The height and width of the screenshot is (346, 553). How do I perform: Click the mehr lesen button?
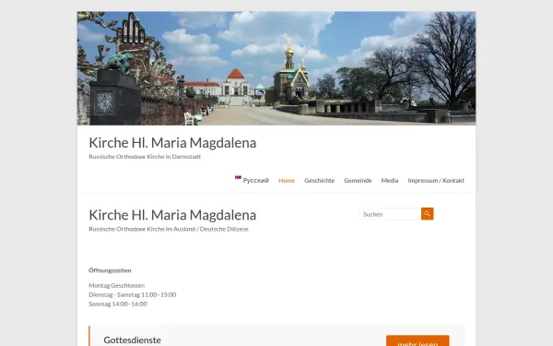pos(418,341)
